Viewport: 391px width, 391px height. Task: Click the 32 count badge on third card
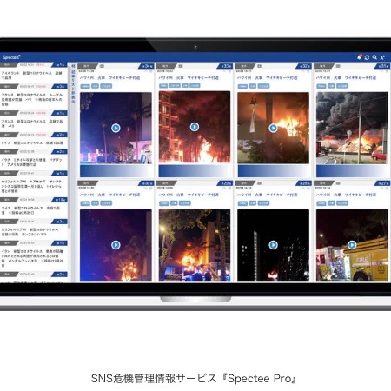(x=303, y=66)
